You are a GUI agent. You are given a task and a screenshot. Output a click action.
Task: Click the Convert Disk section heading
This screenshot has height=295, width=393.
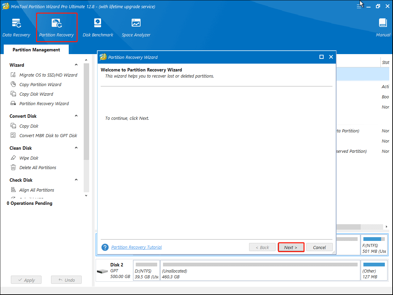23,116
